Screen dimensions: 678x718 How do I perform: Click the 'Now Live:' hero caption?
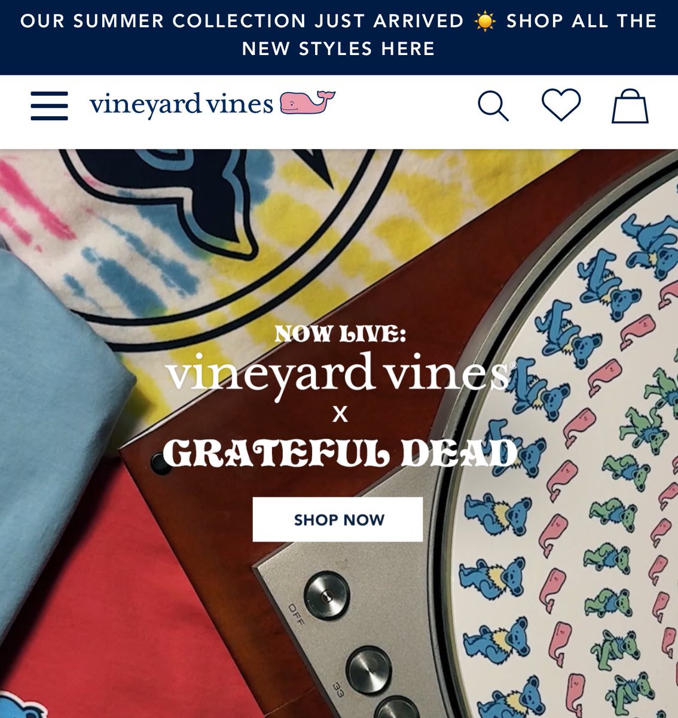coord(340,334)
